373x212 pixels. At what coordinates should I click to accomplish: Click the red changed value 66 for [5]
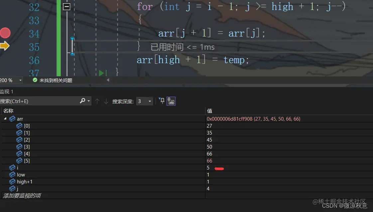tap(209, 161)
